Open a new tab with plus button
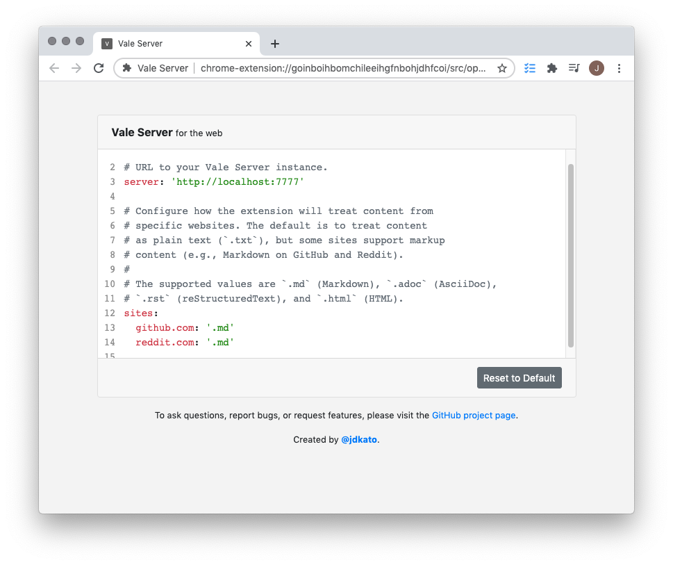This screenshot has width=673, height=565. pos(275,44)
